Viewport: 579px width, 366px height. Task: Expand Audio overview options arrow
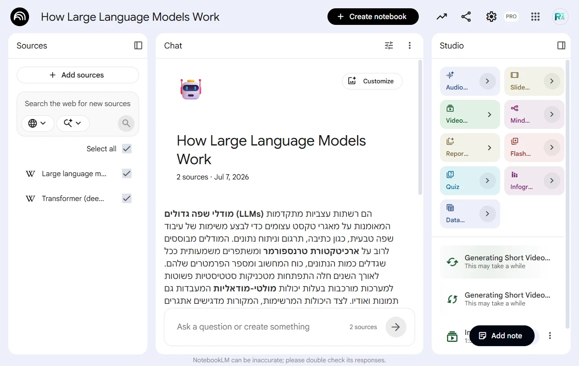[487, 81]
